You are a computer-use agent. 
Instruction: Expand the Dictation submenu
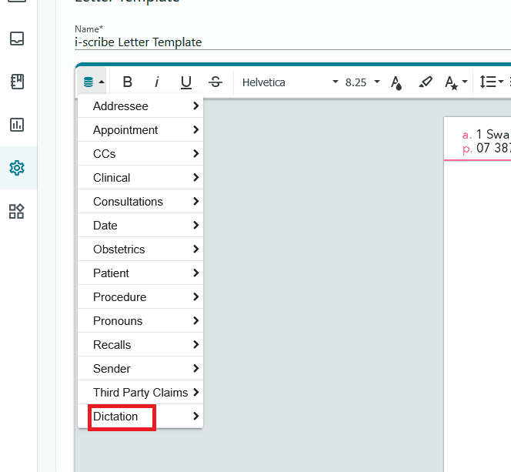coord(141,417)
